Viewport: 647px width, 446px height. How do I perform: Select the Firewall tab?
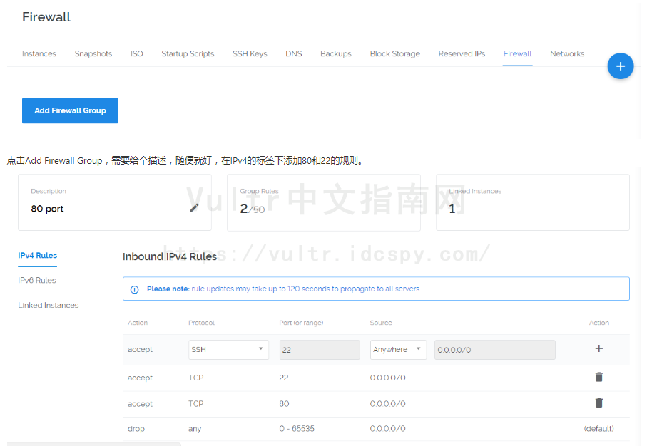[517, 53]
